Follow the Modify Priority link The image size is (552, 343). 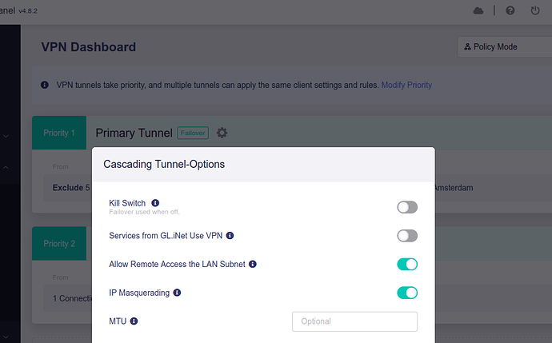click(x=406, y=85)
